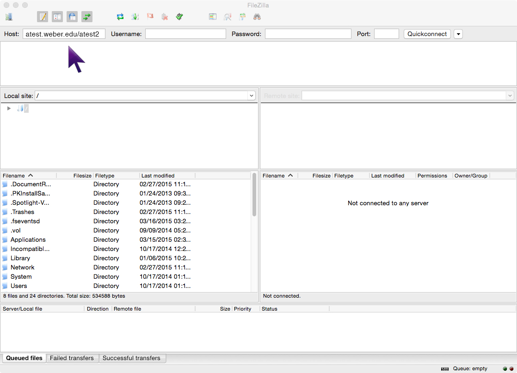Refresh the file and folder lists
Screen dimensions: 517x373
[x=120, y=17]
